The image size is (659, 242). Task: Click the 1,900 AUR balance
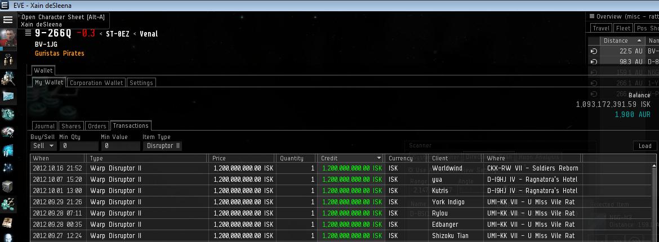633,114
